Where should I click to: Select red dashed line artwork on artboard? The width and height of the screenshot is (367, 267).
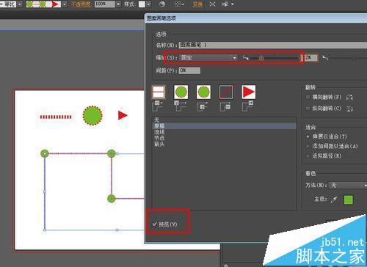(56, 117)
